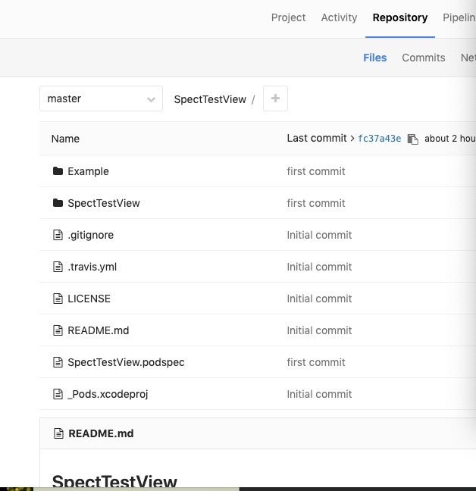Screen dimensions: 476x491
Task: Click the SpectTestView.podspec file icon
Action: [58, 362]
